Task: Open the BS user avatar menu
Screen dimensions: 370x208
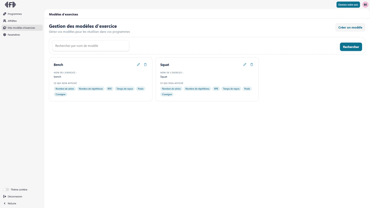Action: pos(365,5)
